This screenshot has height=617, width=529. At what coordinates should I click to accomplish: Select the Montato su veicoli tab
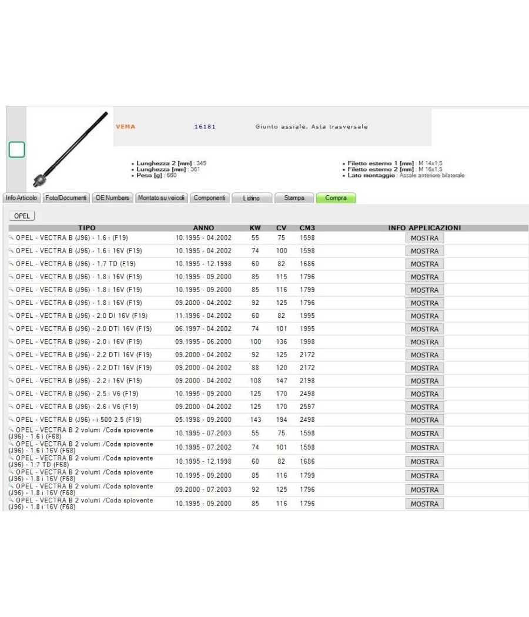pos(162,197)
